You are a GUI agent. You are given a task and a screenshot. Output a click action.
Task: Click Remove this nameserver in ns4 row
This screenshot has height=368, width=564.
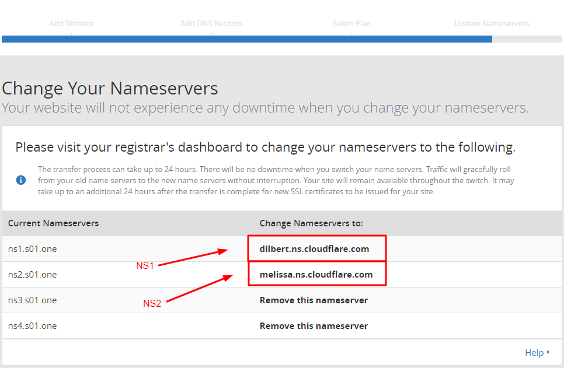(314, 326)
